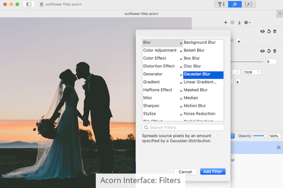Expand the Stylize submenu arrow
Image resolution: width=283 pixels, height=188 pixels.
[181, 115]
